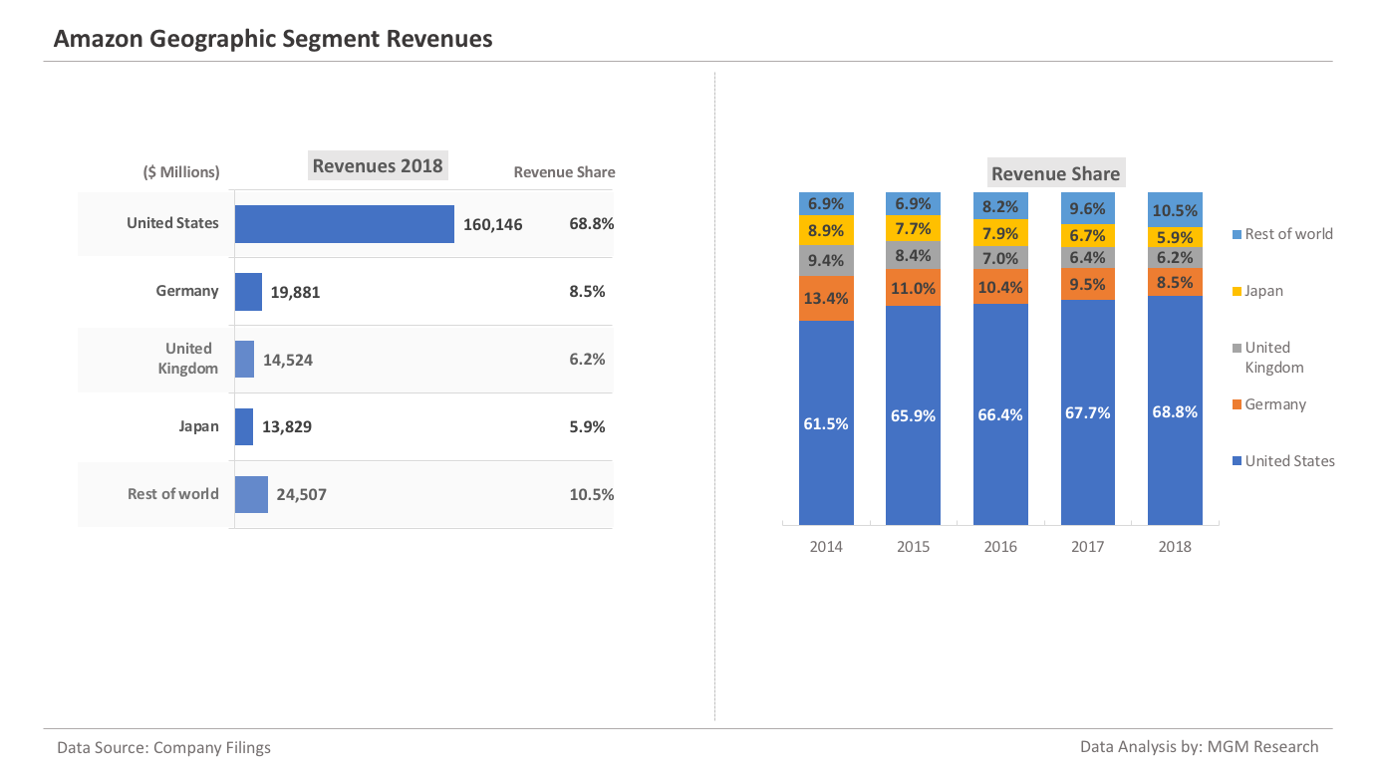This screenshot has height=778, width=1377.
Task: Click the 2018 Japan segment of the stacked chart
Action: [x=1175, y=237]
